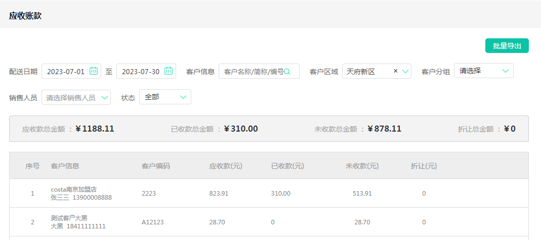Screen dimensions: 541x240
Task: Click the end date calendar icon
Action: pos(169,71)
